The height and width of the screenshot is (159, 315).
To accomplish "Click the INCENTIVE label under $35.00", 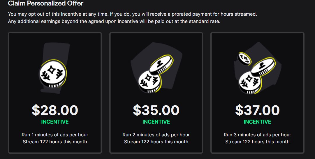I will click(x=156, y=122).
